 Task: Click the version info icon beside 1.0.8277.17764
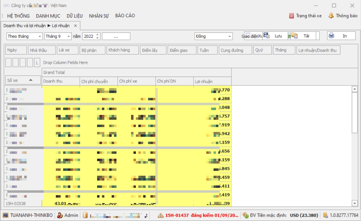pos(325,215)
